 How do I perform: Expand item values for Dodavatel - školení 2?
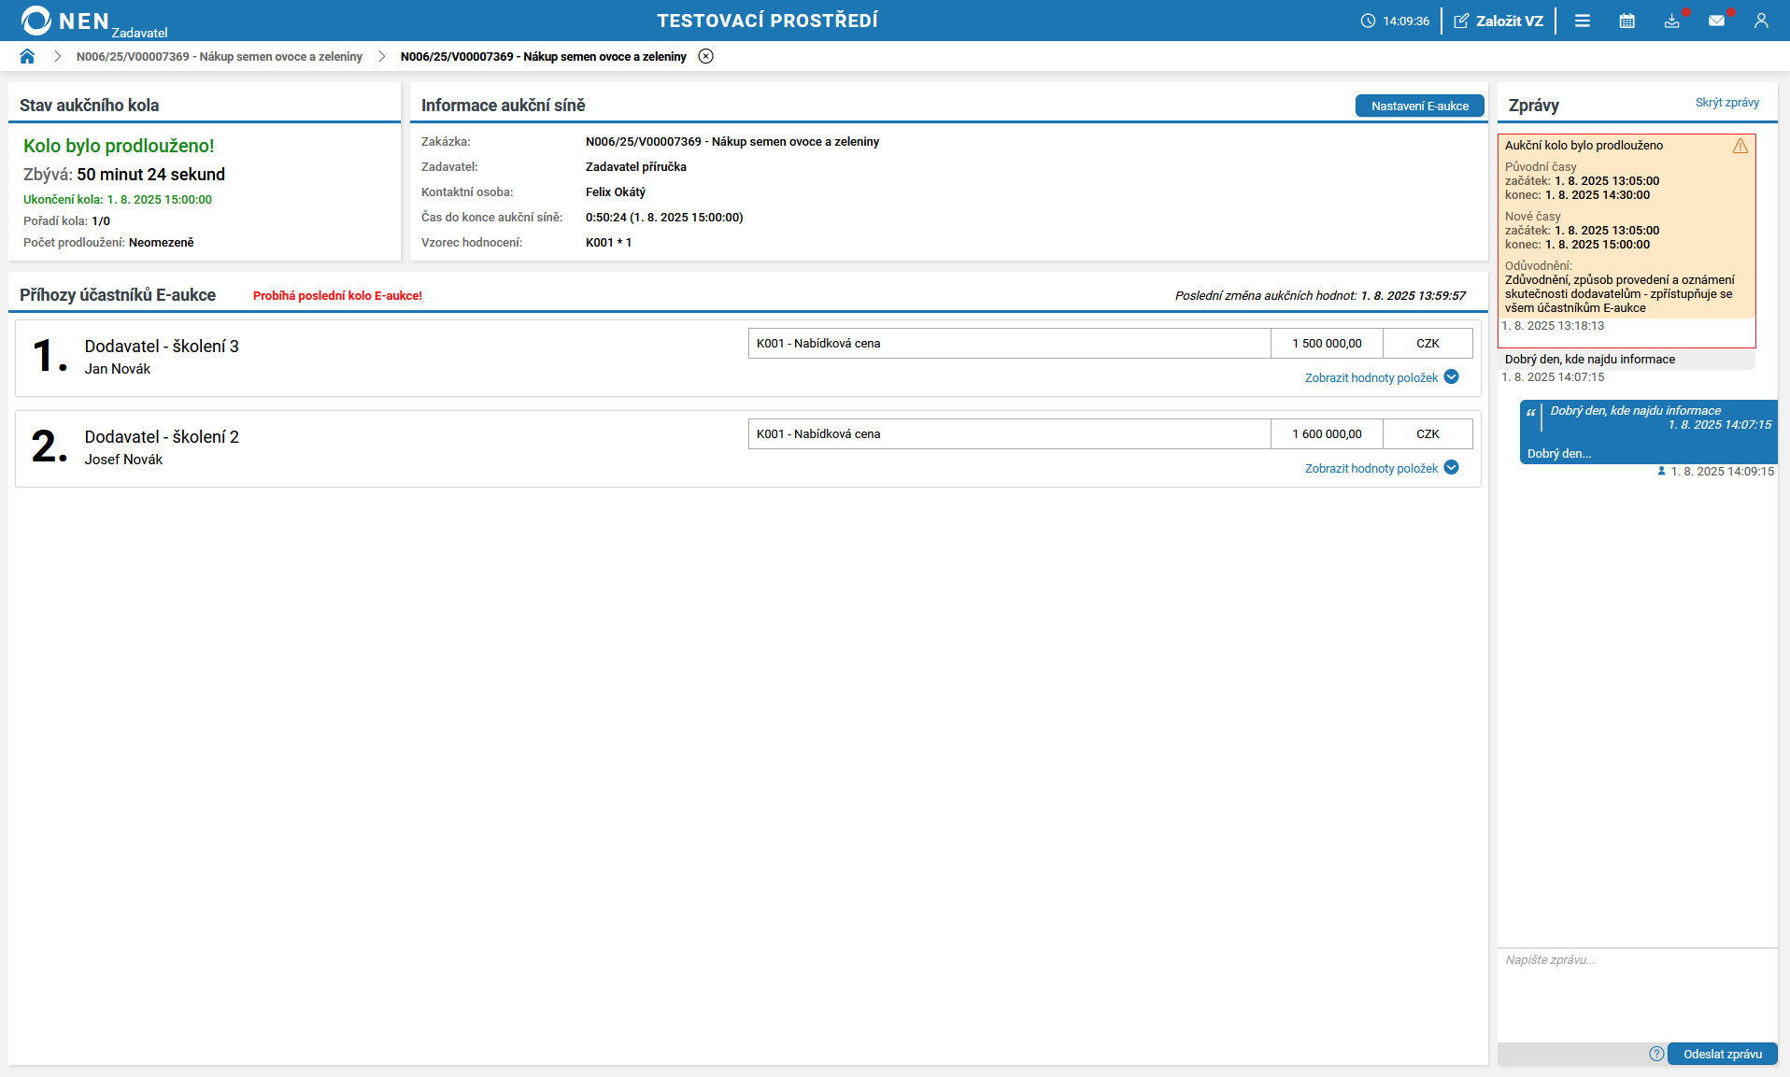[x=1371, y=468]
